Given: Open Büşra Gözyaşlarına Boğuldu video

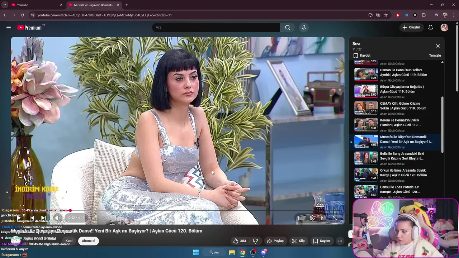Looking at the screenshot, I should coord(396,92).
